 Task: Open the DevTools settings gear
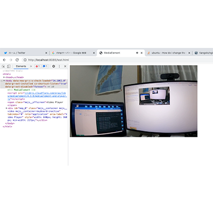tap(54, 66)
